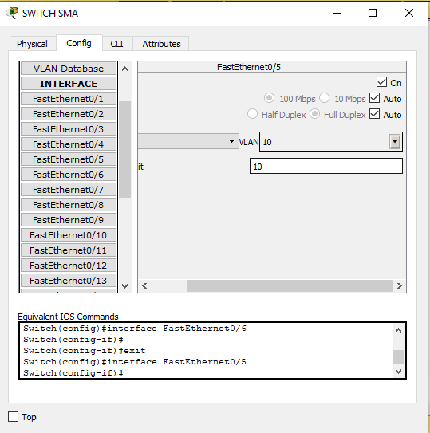Click the interface list scroll up arrow
The width and height of the screenshot is (430, 433).
tap(125, 69)
